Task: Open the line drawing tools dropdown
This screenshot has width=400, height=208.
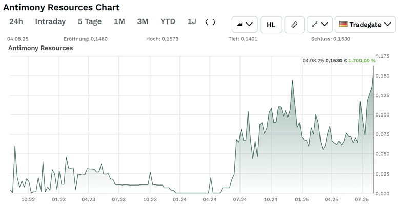Action: pyautogui.click(x=319, y=24)
